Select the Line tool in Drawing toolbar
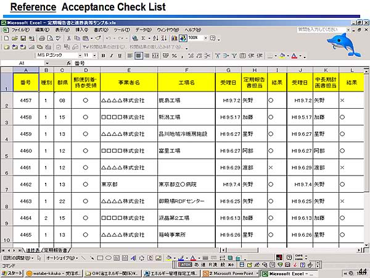Image resolution: width=370 pixels, height=278 pixels. pos(83,258)
